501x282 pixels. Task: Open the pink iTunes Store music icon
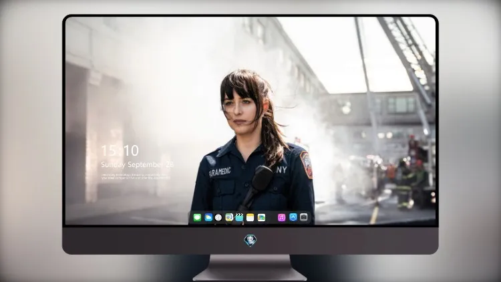point(281,218)
